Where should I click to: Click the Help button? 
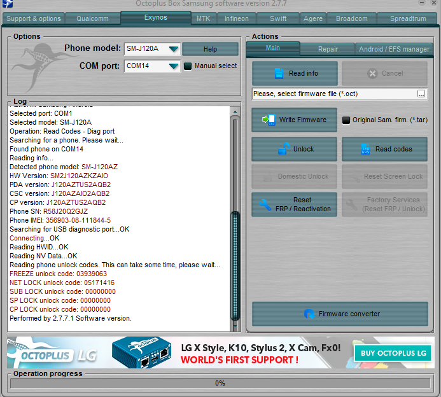210,49
